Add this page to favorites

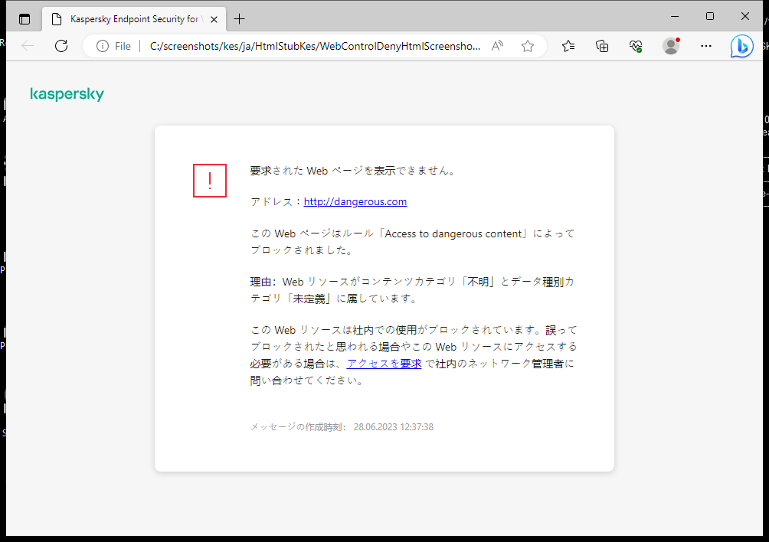pyautogui.click(x=527, y=46)
